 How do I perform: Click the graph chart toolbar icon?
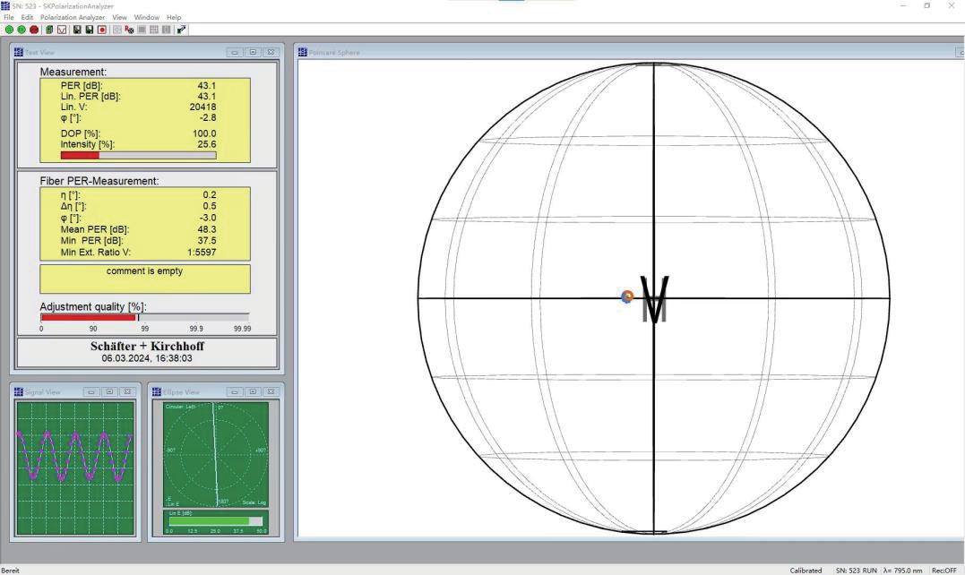[x=62, y=30]
